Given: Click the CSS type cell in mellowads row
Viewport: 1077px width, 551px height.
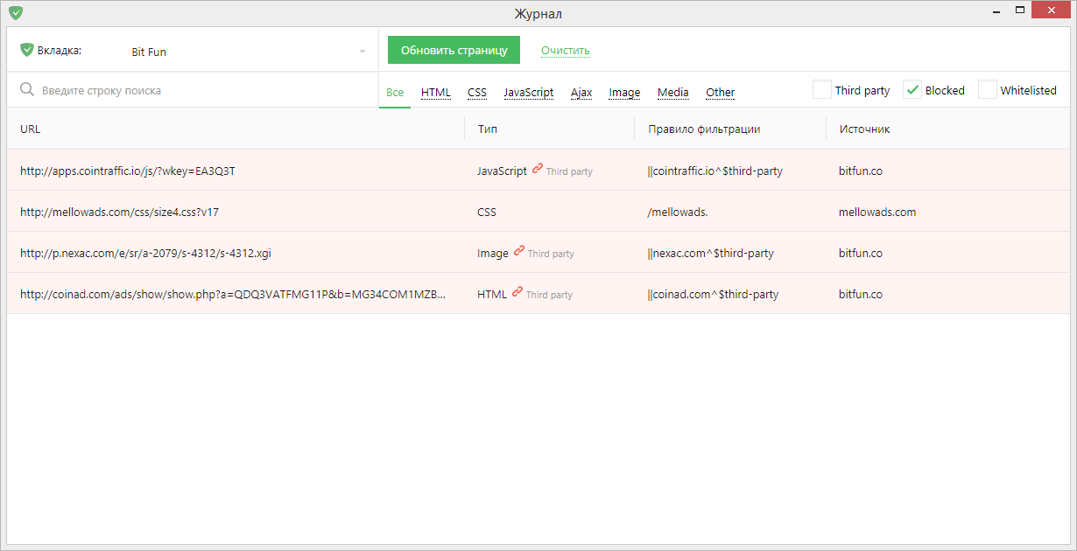Looking at the screenshot, I should point(487,212).
